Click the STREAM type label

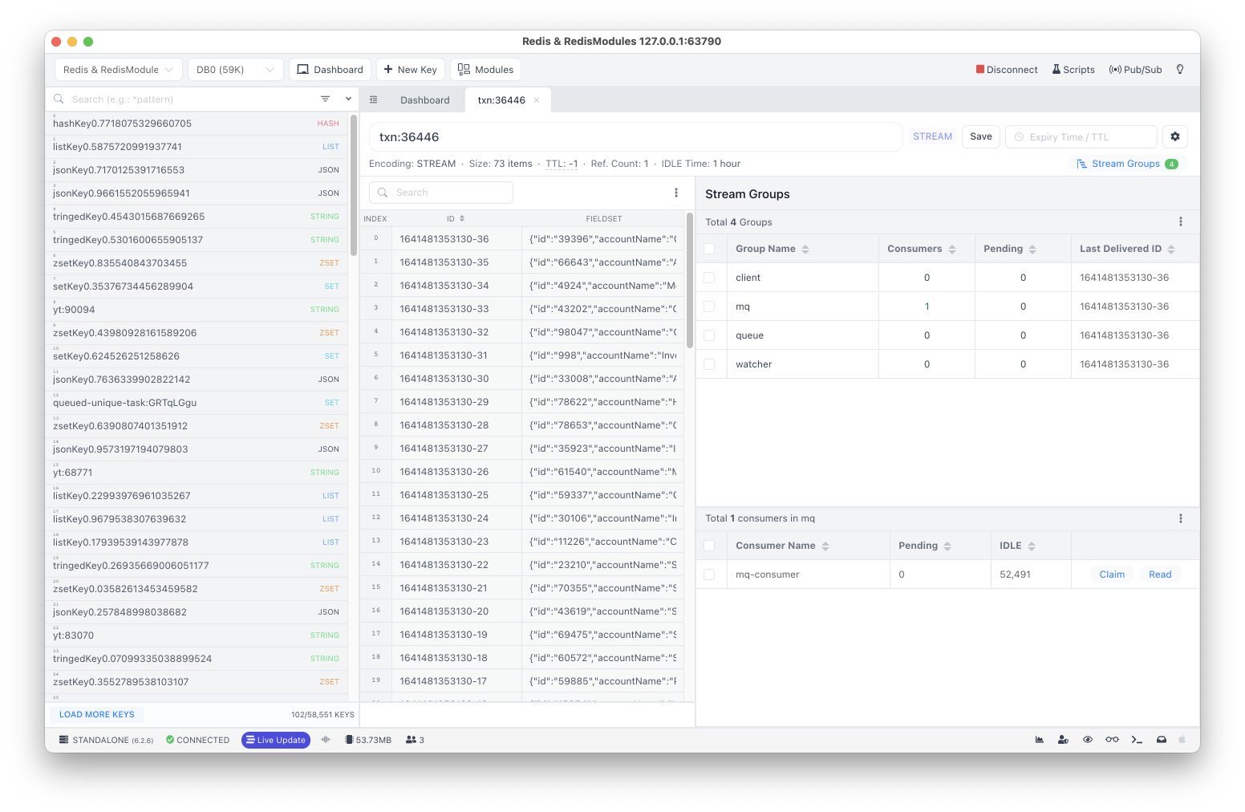pos(932,136)
